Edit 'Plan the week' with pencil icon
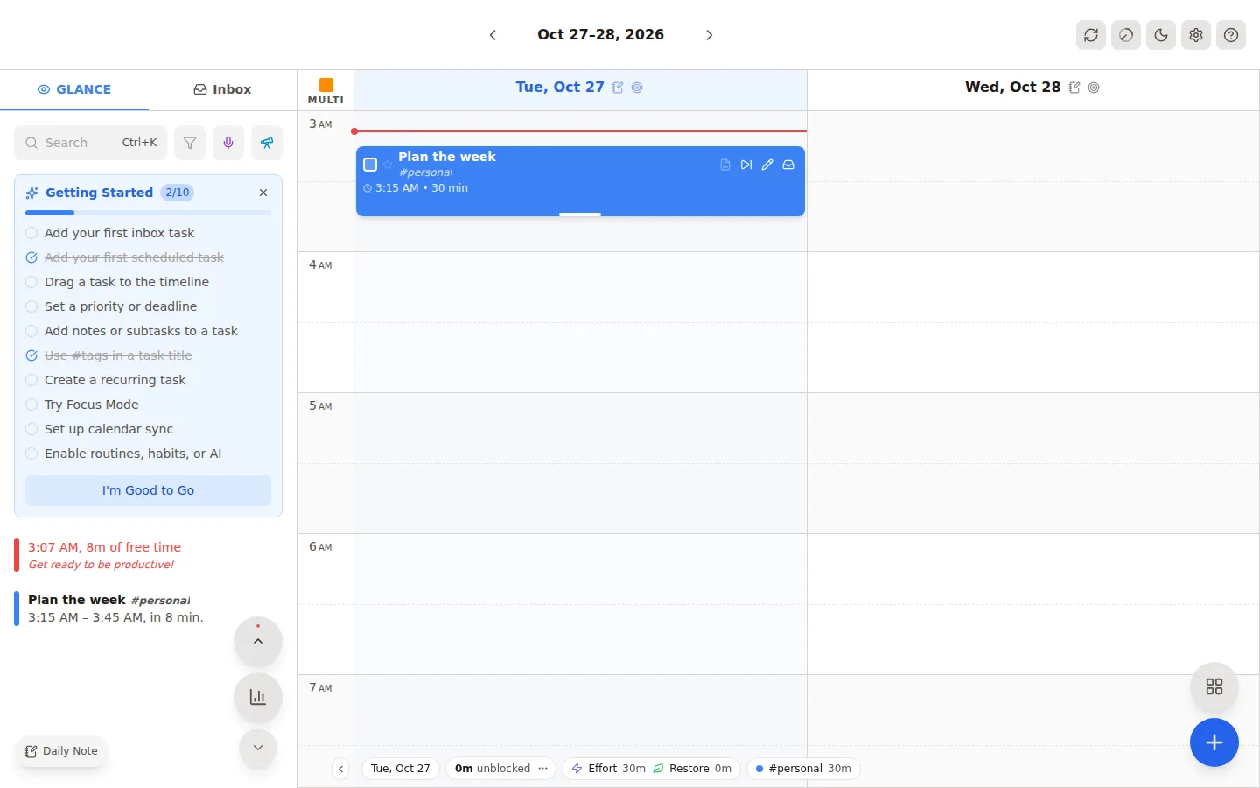Viewport: 1260px width, 788px height. (767, 165)
